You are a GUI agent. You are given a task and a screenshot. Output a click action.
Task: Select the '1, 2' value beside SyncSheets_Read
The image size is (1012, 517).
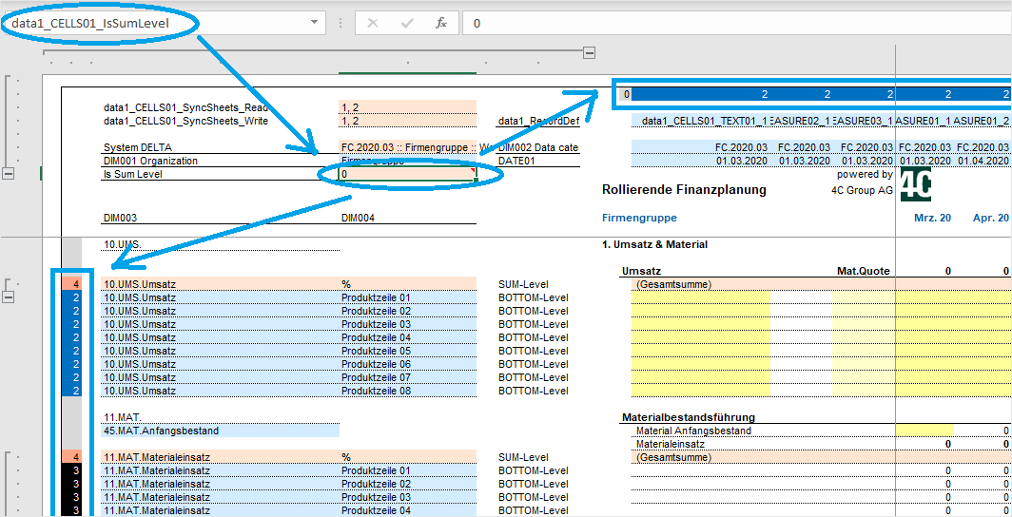click(408, 107)
